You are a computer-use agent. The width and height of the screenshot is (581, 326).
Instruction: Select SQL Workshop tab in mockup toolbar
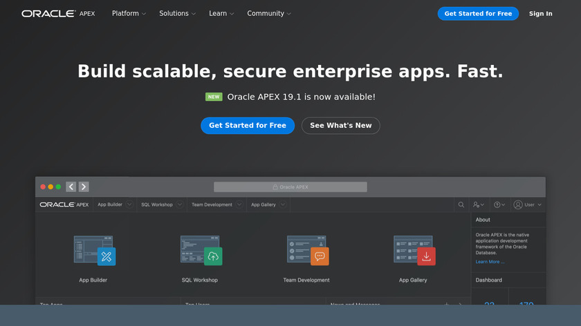click(x=157, y=204)
